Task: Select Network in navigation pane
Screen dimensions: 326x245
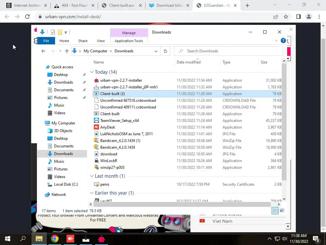Action: tap(59, 195)
